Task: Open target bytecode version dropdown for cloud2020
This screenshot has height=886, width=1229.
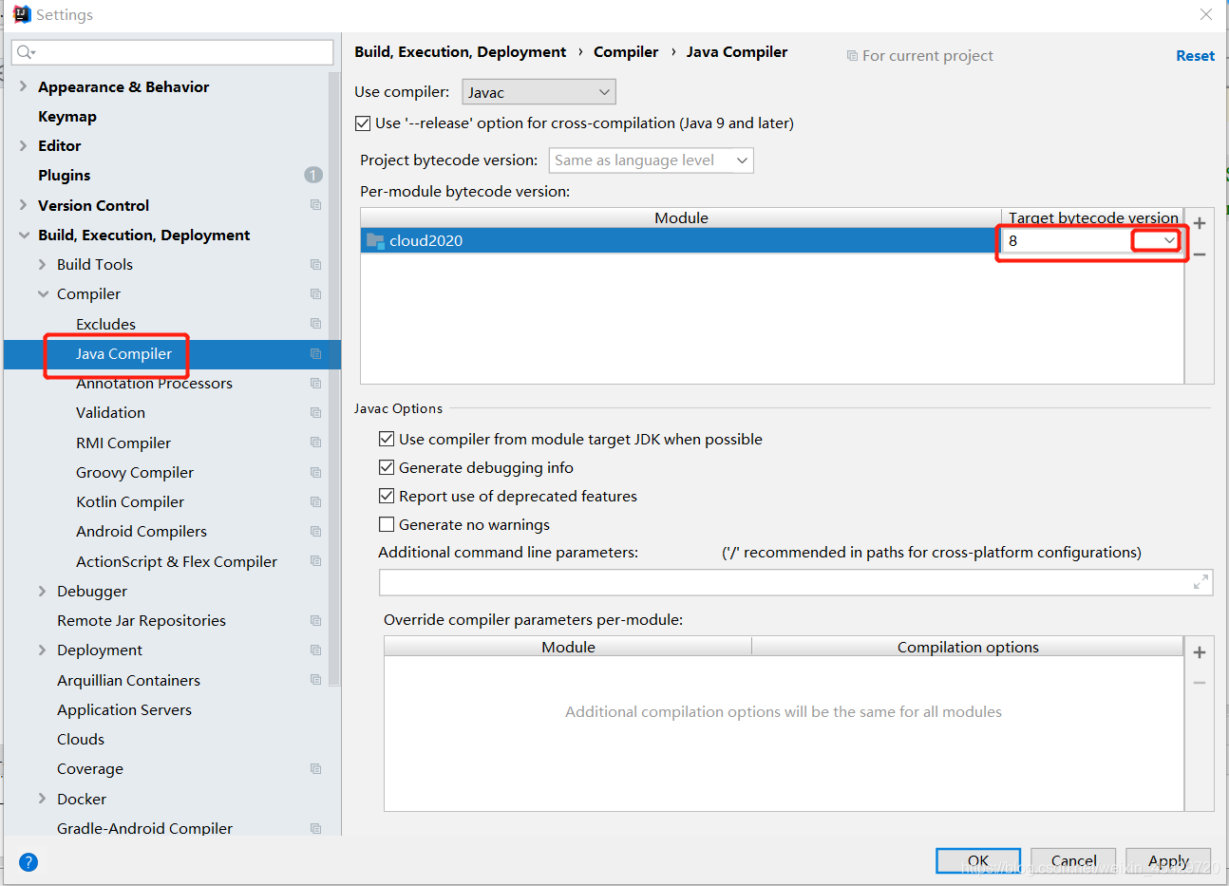Action: pyautogui.click(x=1169, y=241)
